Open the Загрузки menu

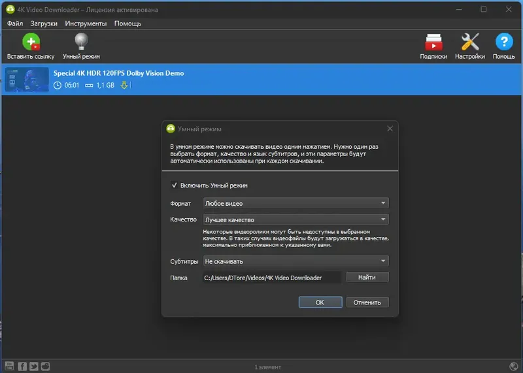[44, 24]
